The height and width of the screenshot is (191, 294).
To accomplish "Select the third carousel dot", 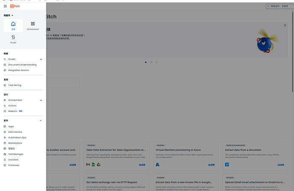I will 157,62.
